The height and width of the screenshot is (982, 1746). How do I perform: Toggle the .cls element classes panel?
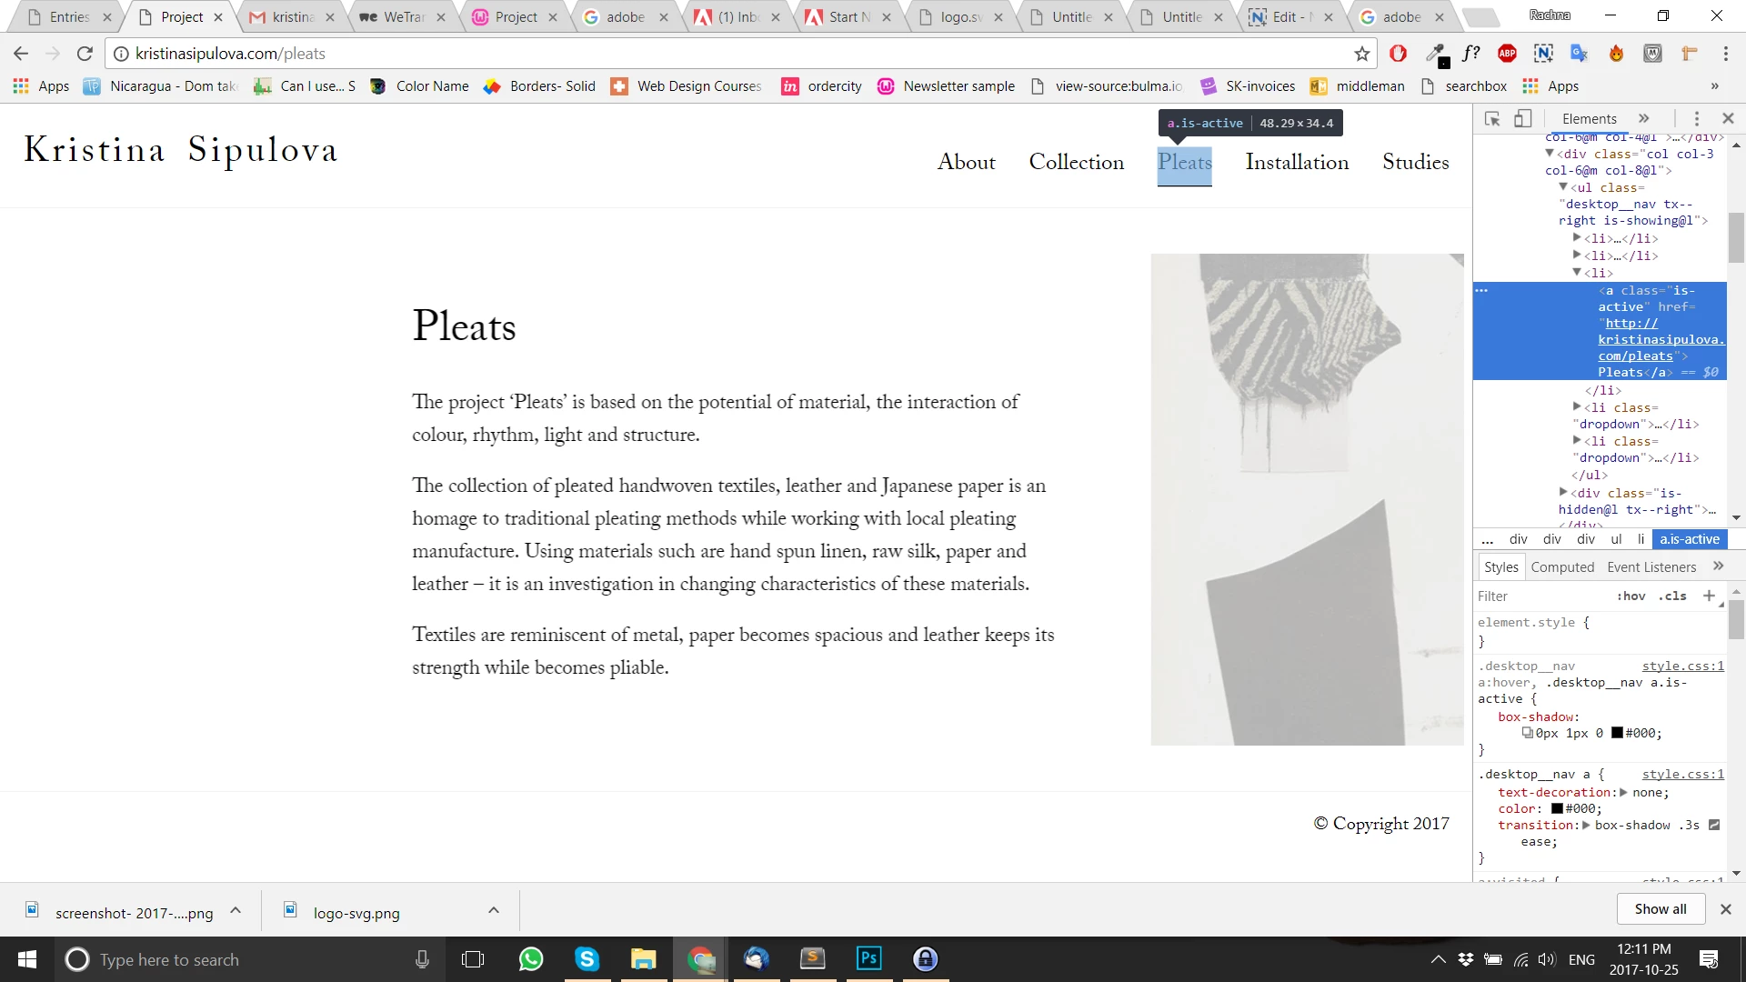1672,596
